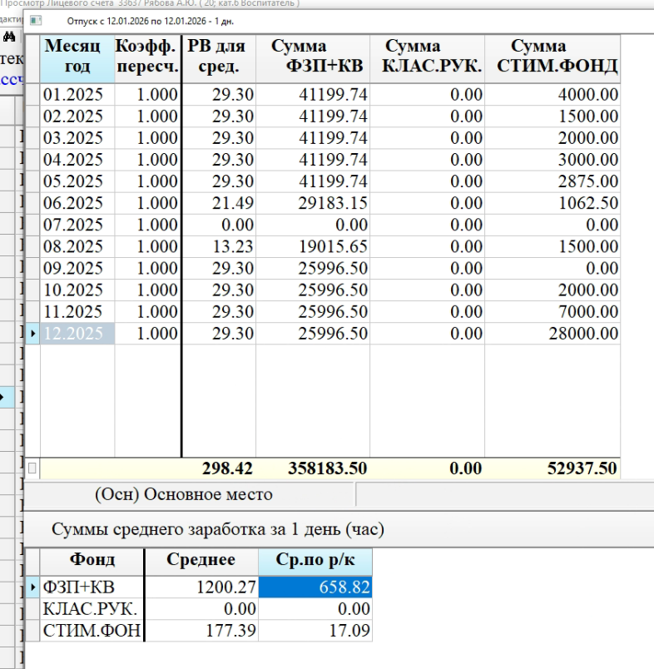Select the КЛАС.РУК. fund row
Viewport: 654px width, 669px height.
pos(90,610)
